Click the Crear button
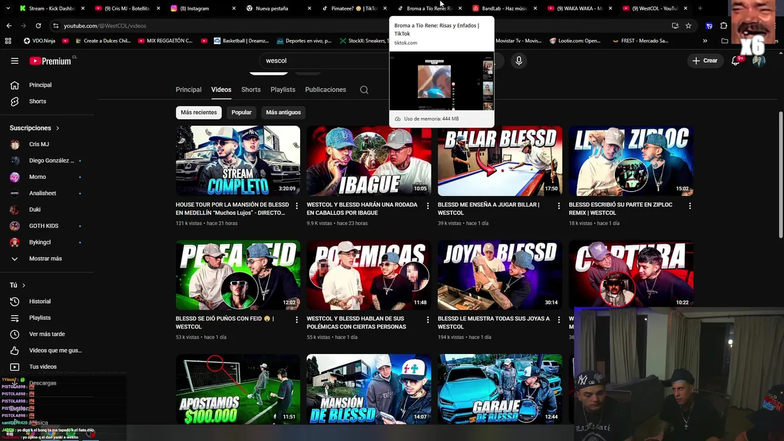The height and width of the screenshot is (441, 784). point(704,61)
